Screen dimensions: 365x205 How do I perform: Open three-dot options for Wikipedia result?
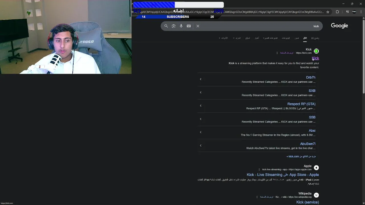point(257,197)
